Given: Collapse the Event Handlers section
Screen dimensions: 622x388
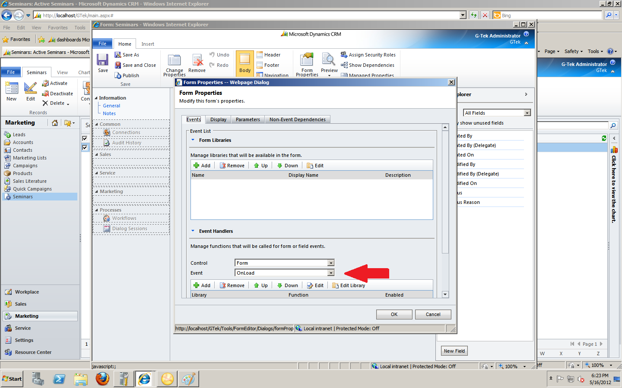Looking at the screenshot, I should (x=193, y=231).
